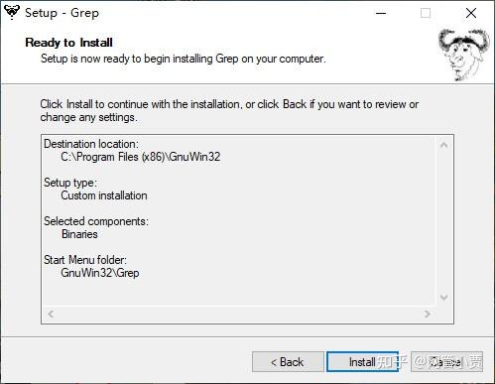The image size is (495, 384).
Task: Click the Selected components label
Action: click(x=96, y=221)
